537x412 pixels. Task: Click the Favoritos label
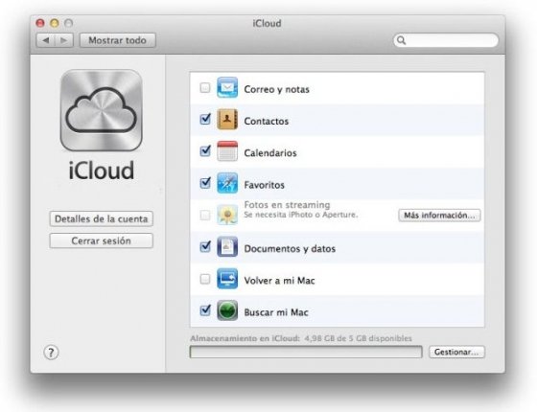tap(264, 185)
